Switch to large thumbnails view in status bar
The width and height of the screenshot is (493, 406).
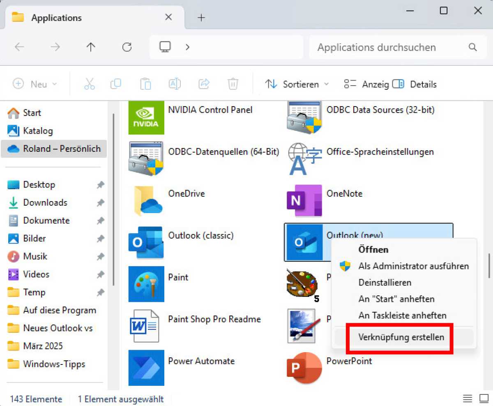[x=484, y=399]
